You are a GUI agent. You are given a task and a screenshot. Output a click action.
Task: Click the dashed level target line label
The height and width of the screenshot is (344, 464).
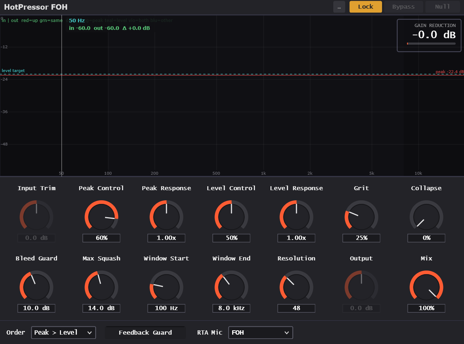pos(13,71)
